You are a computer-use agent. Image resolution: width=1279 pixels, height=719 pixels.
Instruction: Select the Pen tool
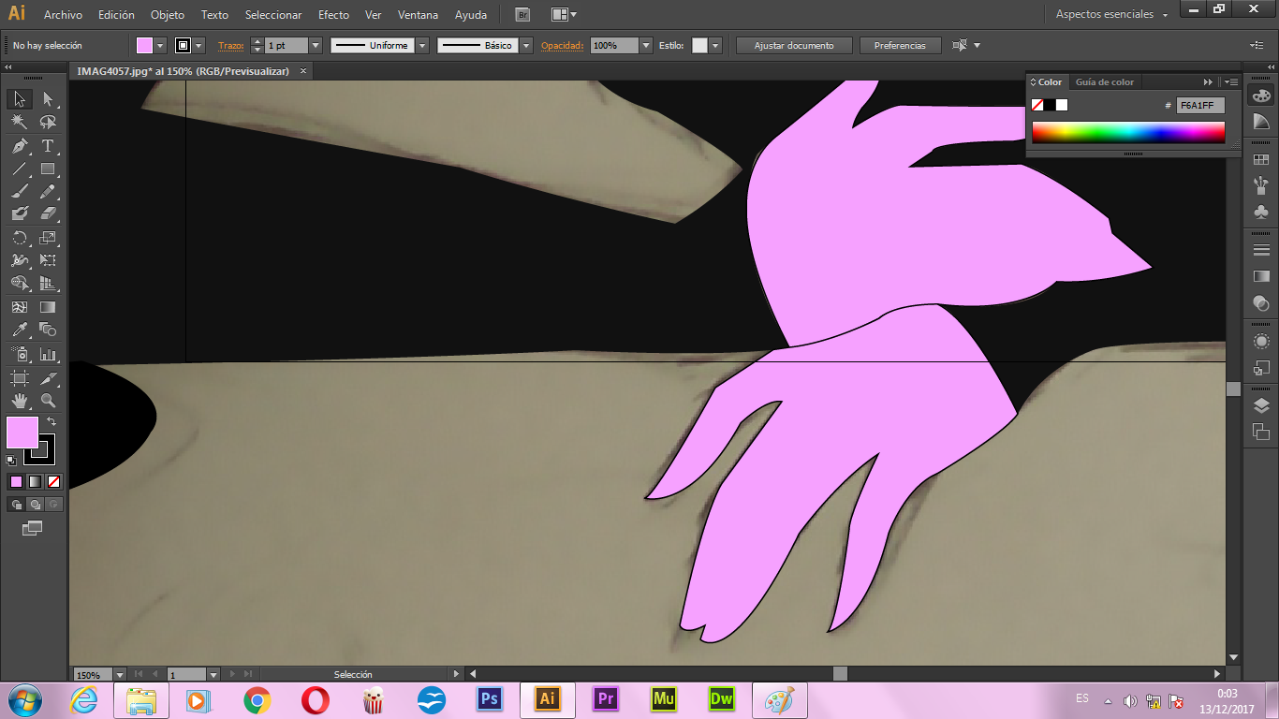click(x=19, y=146)
